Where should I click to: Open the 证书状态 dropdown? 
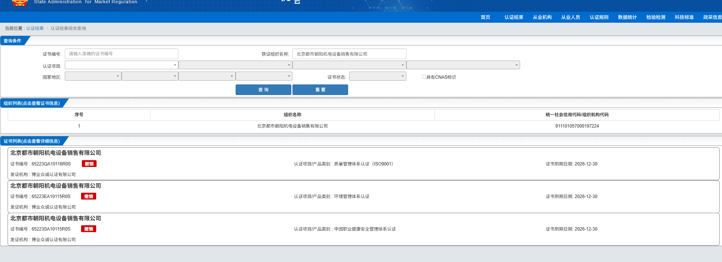point(378,76)
